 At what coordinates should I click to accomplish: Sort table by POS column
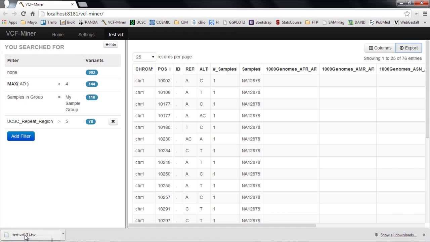(x=164, y=69)
